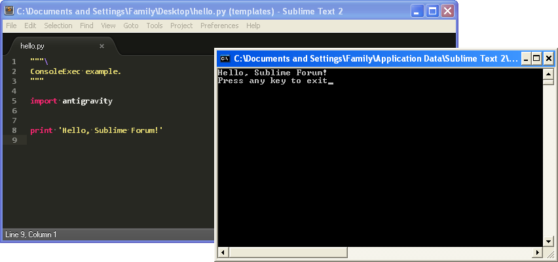558x262 pixels.
Task: Open the Selection menu
Action: click(x=58, y=26)
